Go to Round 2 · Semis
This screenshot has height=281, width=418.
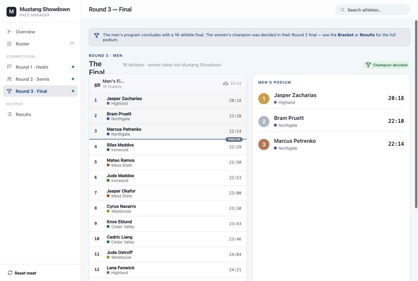[40, 79]
